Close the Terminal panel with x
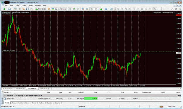183x109 pixels. pyautogui.click(x=2, y=91)
